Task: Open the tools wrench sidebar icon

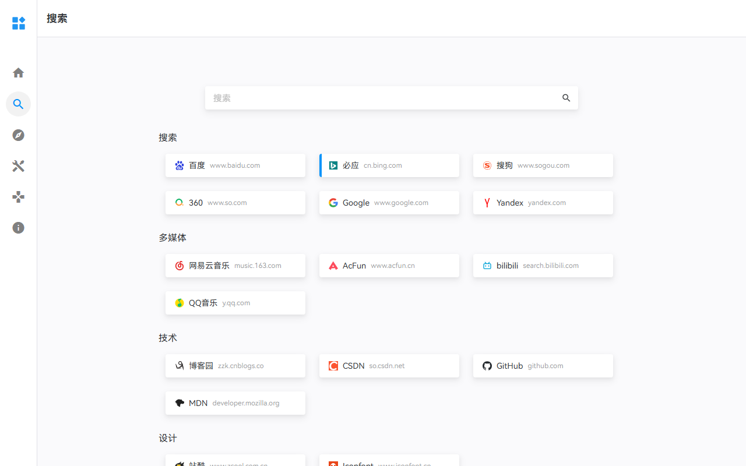Action: [x=18, y=166]
